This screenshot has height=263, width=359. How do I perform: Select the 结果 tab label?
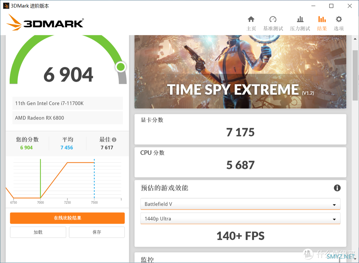[x=322, y=28]
